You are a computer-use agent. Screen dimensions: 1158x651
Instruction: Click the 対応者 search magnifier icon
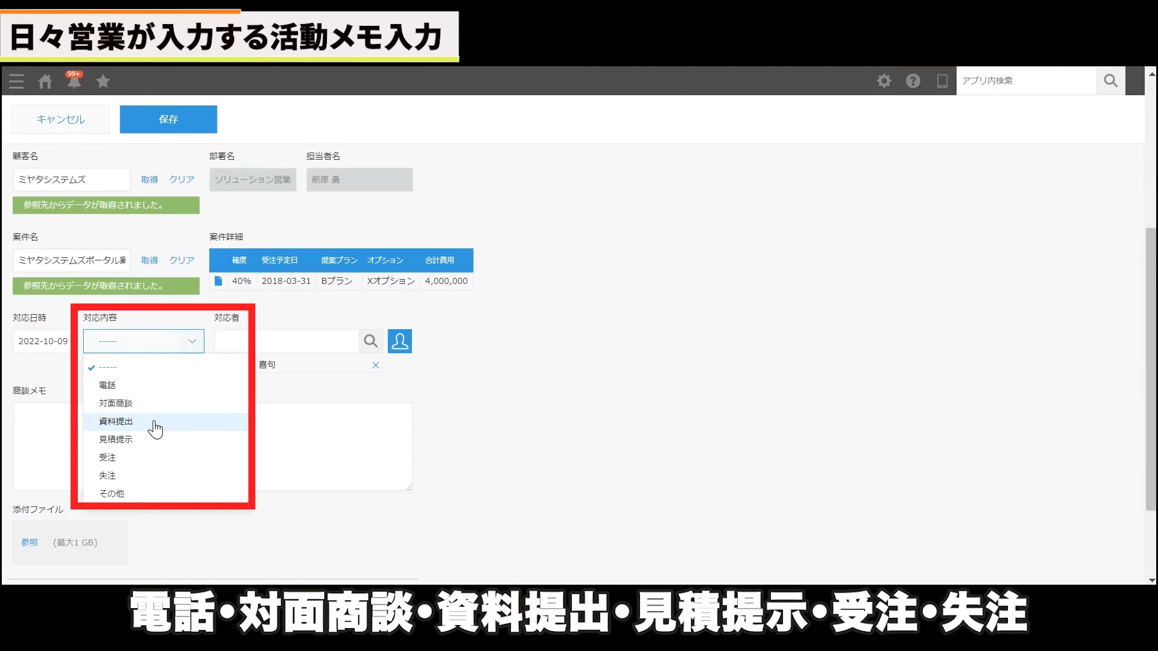pyautogui.click(x=371, y=341)
